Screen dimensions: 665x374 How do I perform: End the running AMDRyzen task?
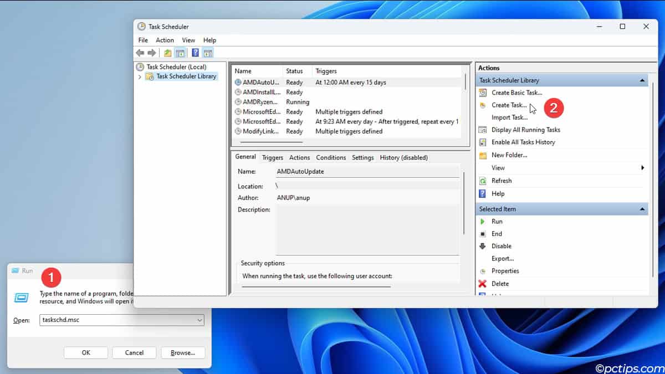click(x=498, y=233)
